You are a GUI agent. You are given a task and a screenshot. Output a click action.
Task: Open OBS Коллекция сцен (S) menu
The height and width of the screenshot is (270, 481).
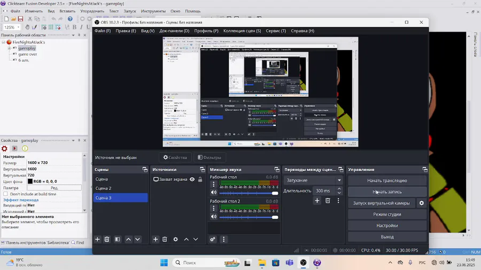(x=242, y=30)
